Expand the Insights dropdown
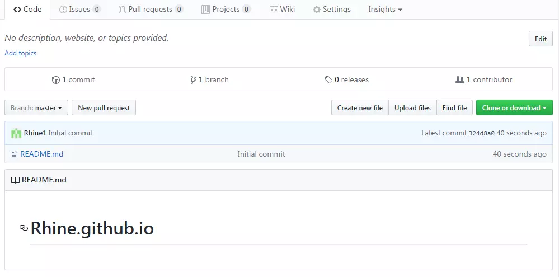This screenshot has width=559, height=277. (385, 10)
